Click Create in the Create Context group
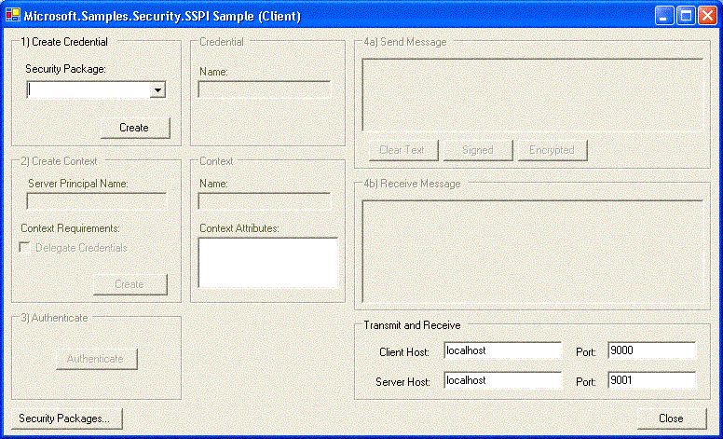 130,284
